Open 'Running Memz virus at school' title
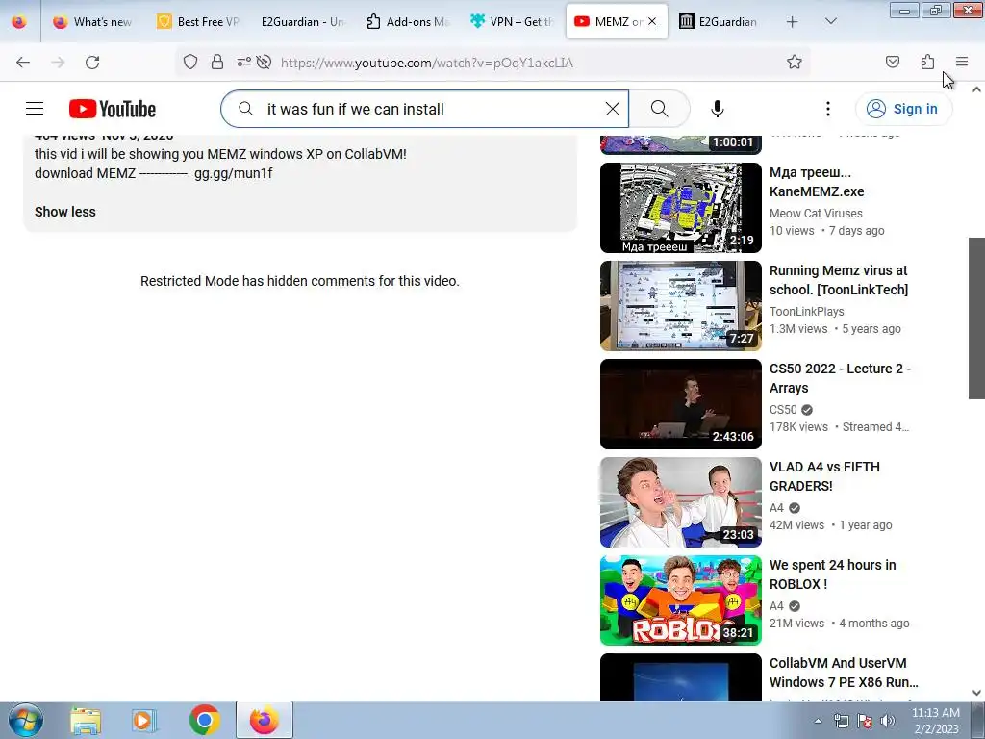 (839, 280)
